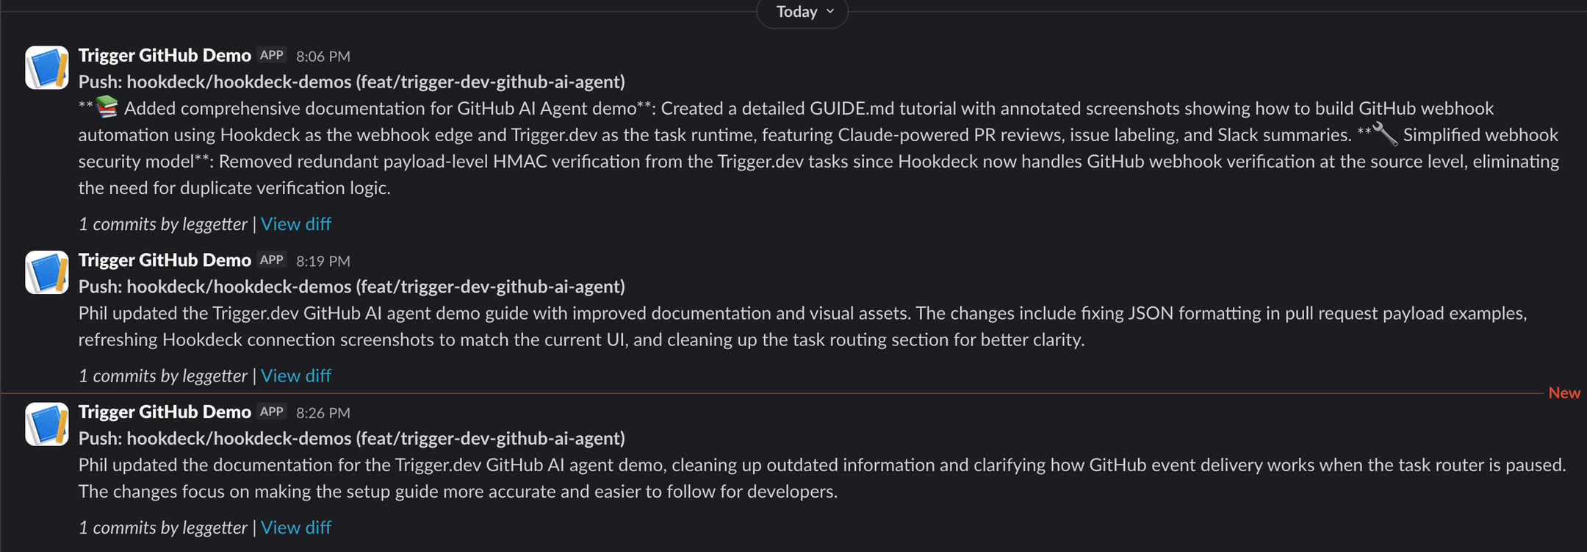
Task: Open View diff under the 8:26 PM message
Action: (x=295, y=527)
